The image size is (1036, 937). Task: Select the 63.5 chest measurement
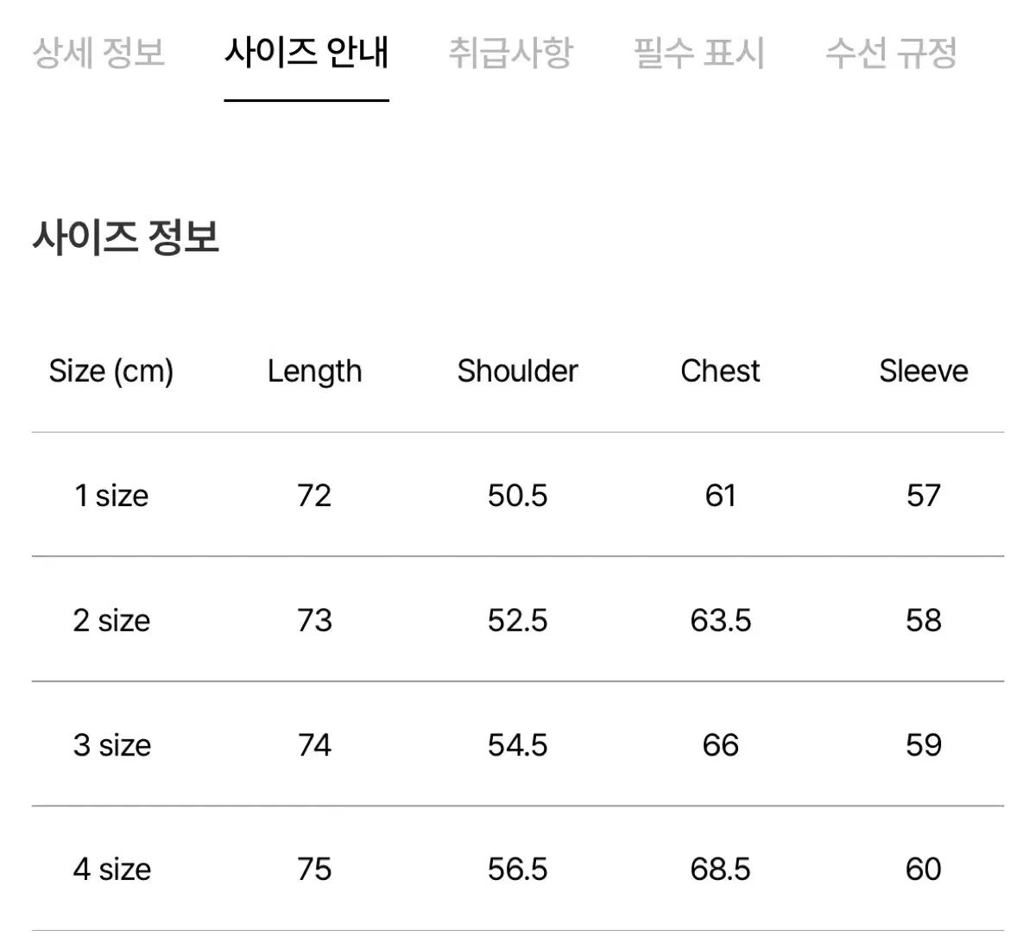(720, 620)
